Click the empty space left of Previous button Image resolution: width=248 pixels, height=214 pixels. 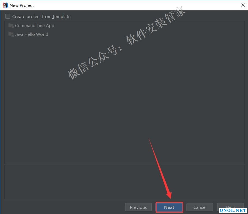click(x=63, y=207)
